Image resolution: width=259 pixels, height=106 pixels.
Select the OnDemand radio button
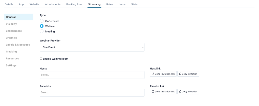tap(42, 21)
